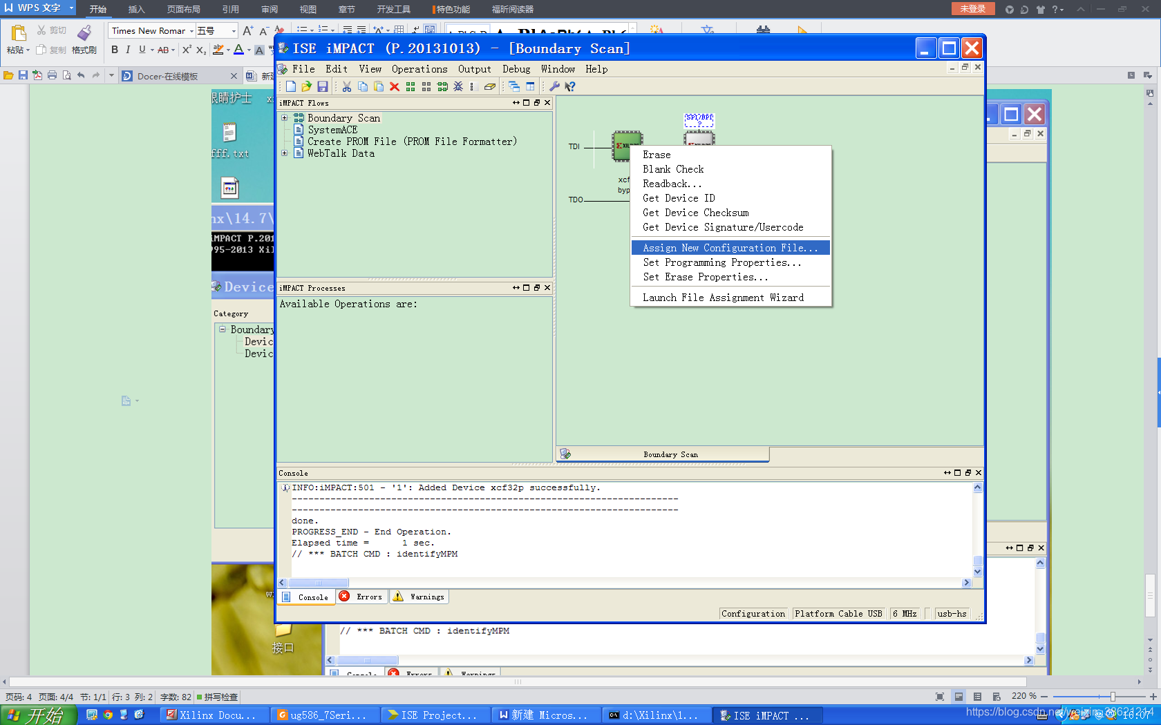This screenshot has height=725, width=1161.
Task: Click the Copy icon in iMPACT toolbar
Action: tap(363, 86)
